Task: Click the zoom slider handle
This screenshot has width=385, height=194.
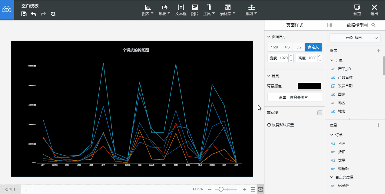Action: coord(221,189)
